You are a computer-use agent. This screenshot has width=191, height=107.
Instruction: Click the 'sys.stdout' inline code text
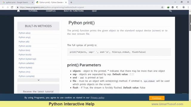149,81
